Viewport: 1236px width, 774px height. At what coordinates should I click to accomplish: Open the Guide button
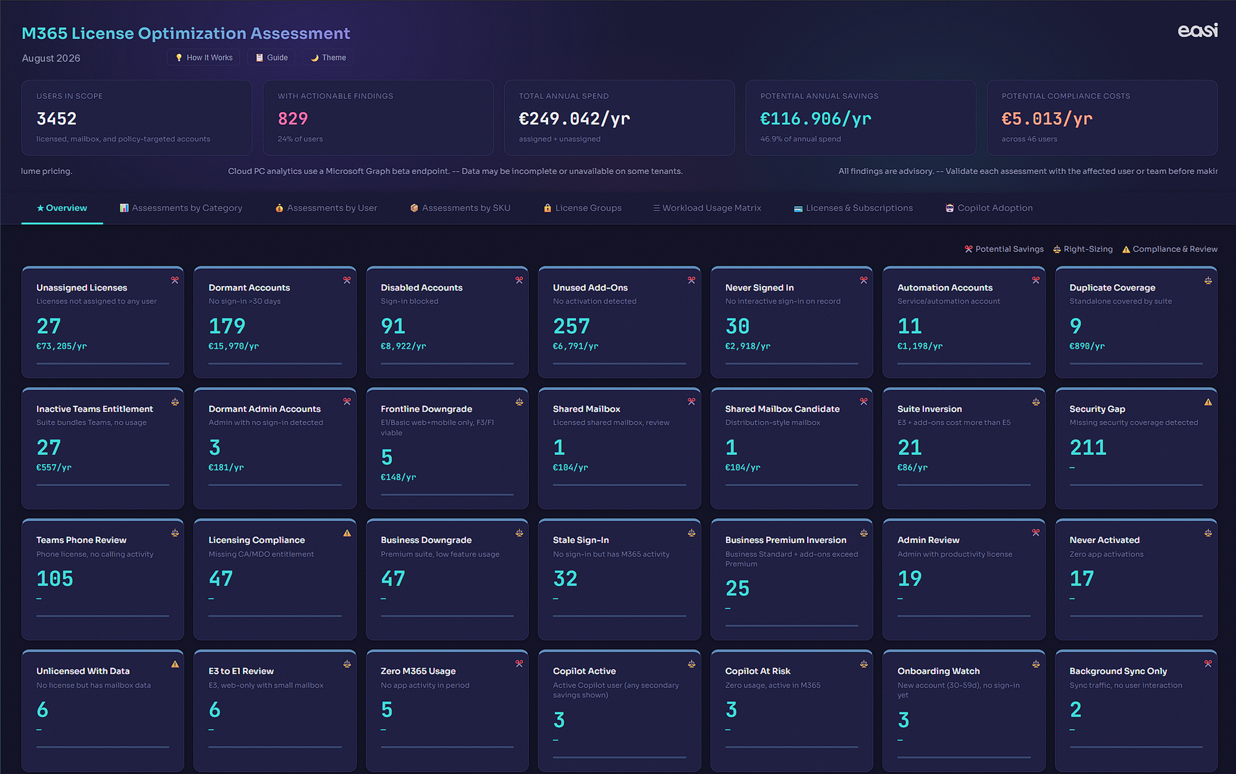tap(271, 57)
